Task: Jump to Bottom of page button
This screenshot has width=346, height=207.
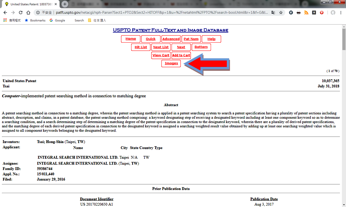Action: pyautogui.click(x=201, y=47)
